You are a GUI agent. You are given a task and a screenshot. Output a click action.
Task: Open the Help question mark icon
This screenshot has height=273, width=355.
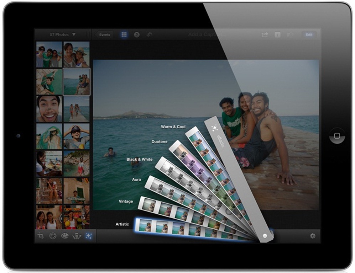[x=137, y=35]
